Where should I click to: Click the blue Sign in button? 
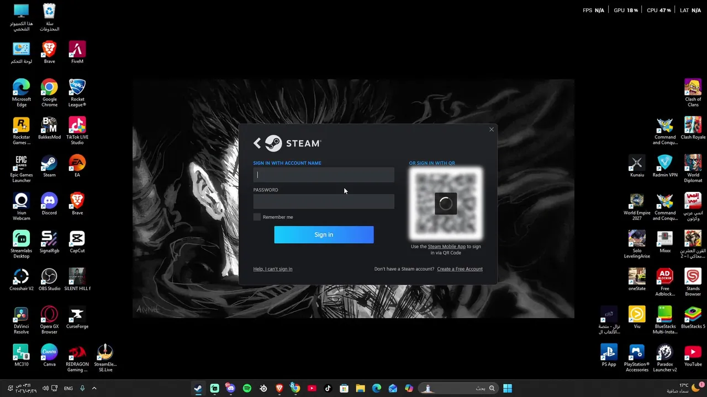(324, 235)
